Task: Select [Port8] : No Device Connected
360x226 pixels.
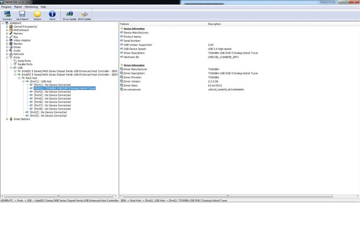Action: pyautogui.click(x=53, y=109)
